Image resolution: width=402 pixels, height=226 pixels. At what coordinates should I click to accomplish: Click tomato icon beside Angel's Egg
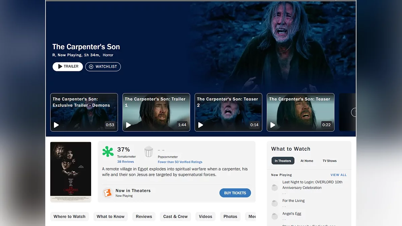pos(275,216)
